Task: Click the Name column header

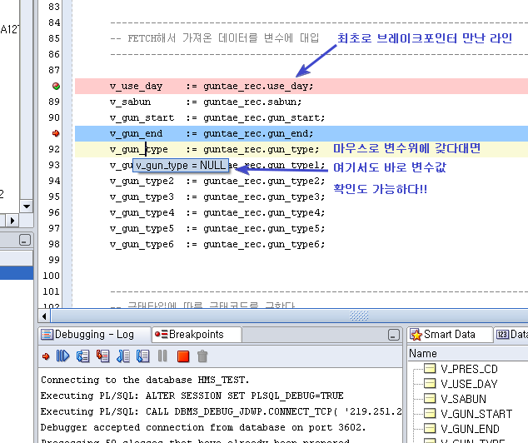Action: click(x=422, y=353)
